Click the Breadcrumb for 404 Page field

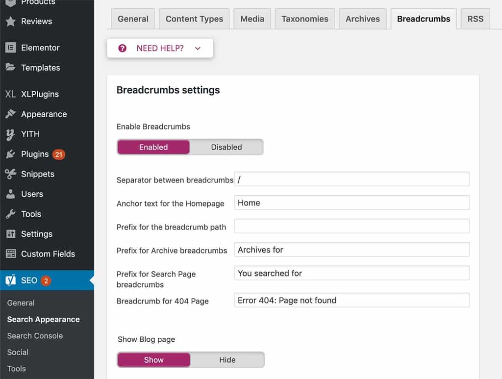(352, 300)
